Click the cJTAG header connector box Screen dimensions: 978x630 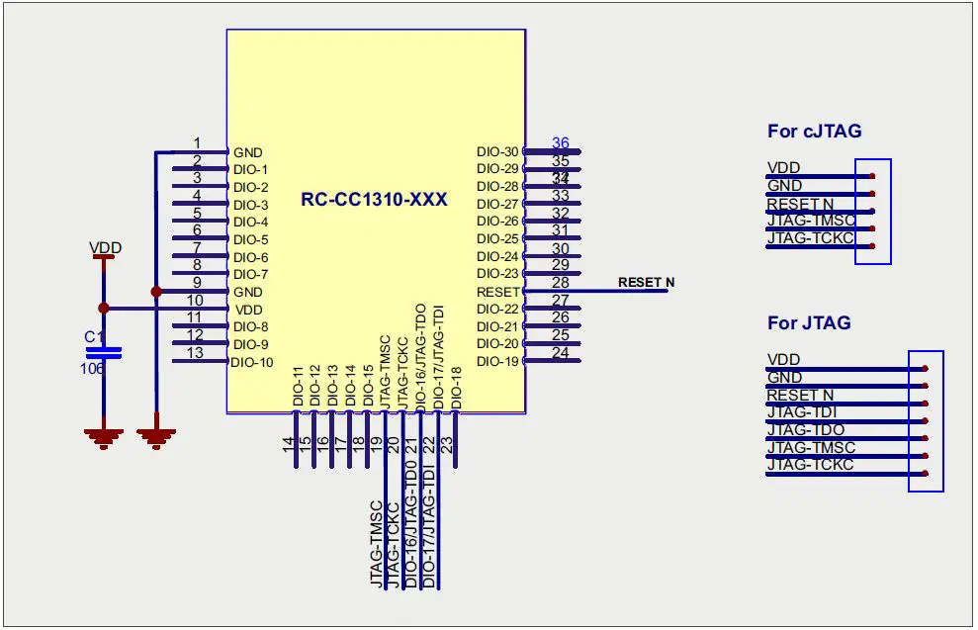(x=872, y=212)
